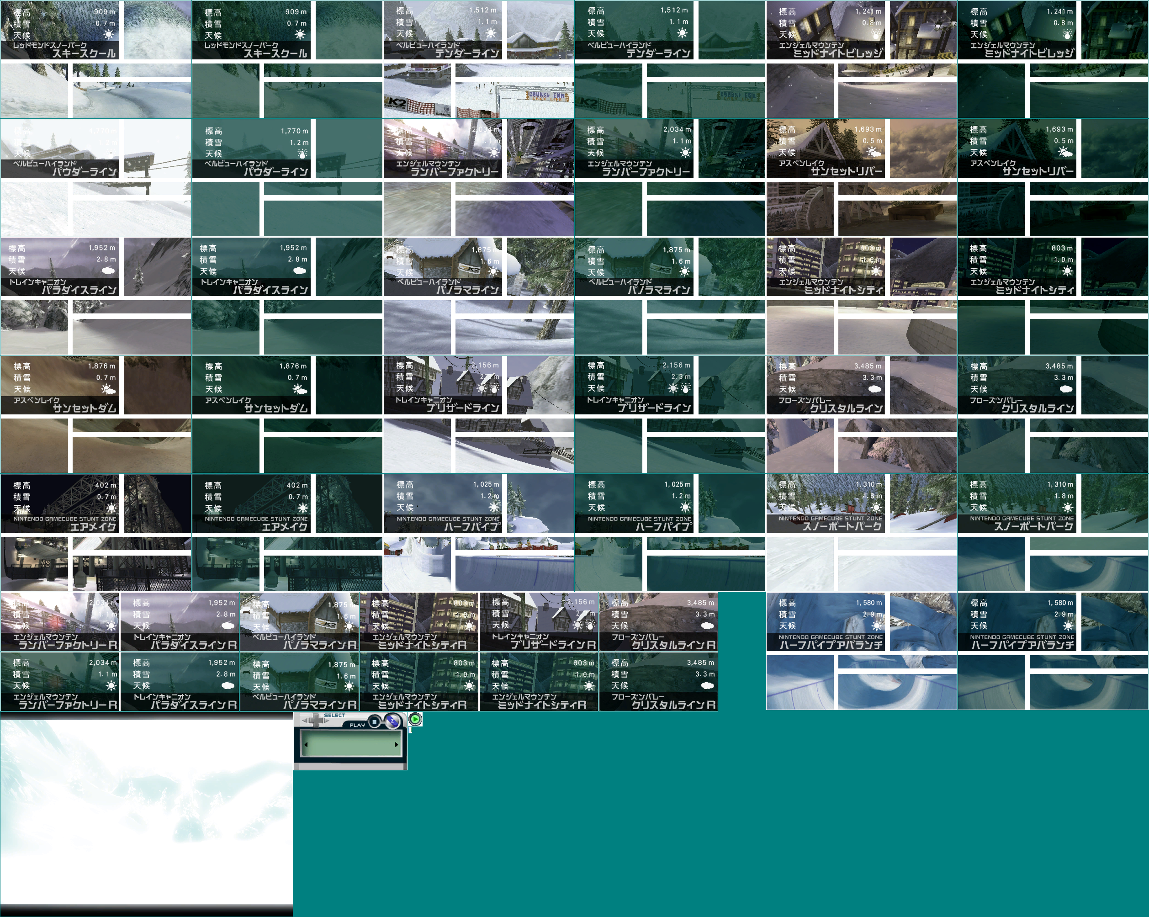Click the square stop button beside PLAY
Image resolution: width=1149 pixels, height=917 pixels.
pyautogui.click(x=375, y=722)
